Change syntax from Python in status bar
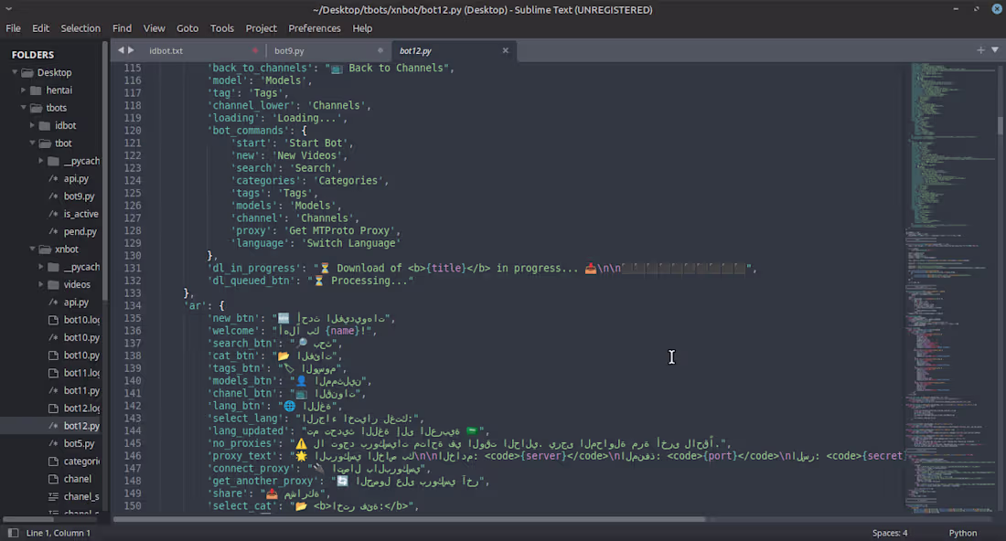The image size is (1006, 541). pyautogui.click(x=962, y=533)
